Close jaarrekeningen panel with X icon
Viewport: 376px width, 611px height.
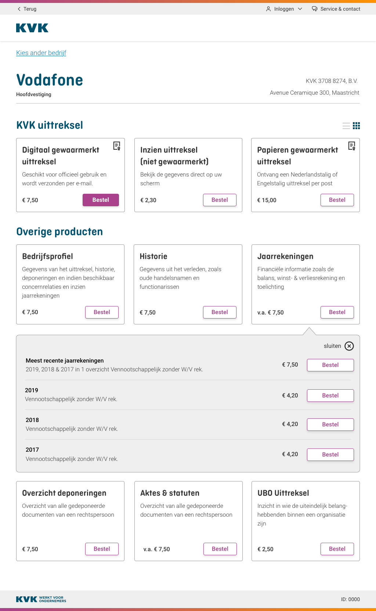click(x=349, y=346)
